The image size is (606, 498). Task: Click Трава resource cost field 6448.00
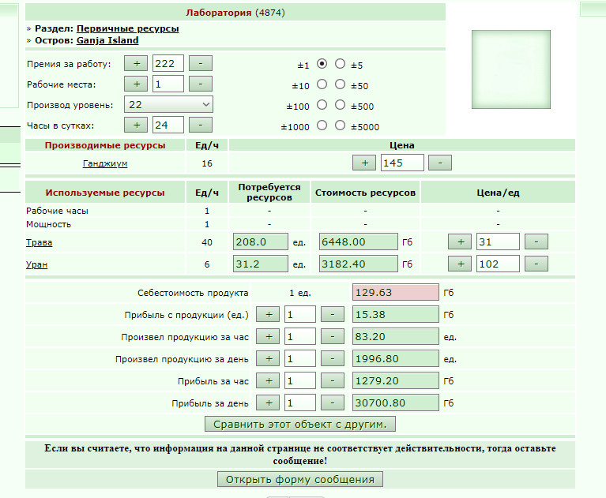[358, 242]
